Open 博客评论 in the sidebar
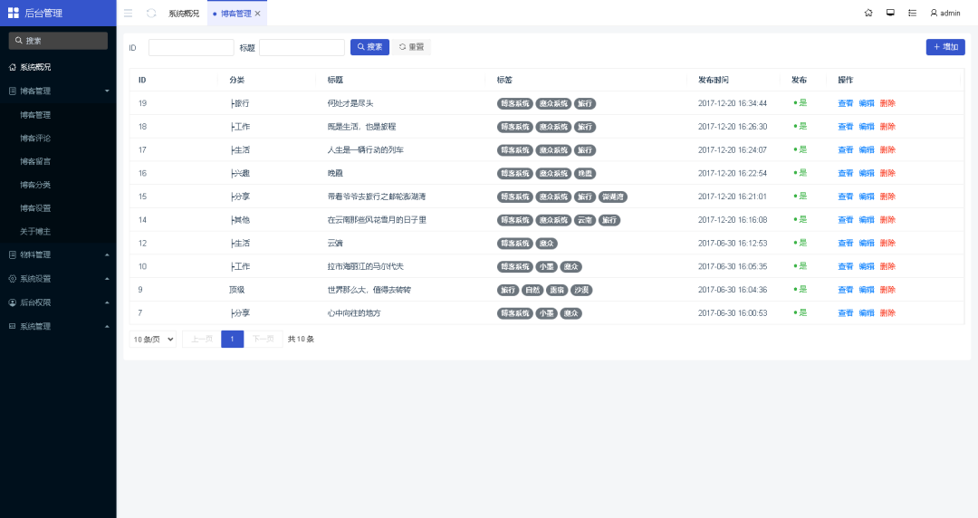 click(x=58, y=138)
